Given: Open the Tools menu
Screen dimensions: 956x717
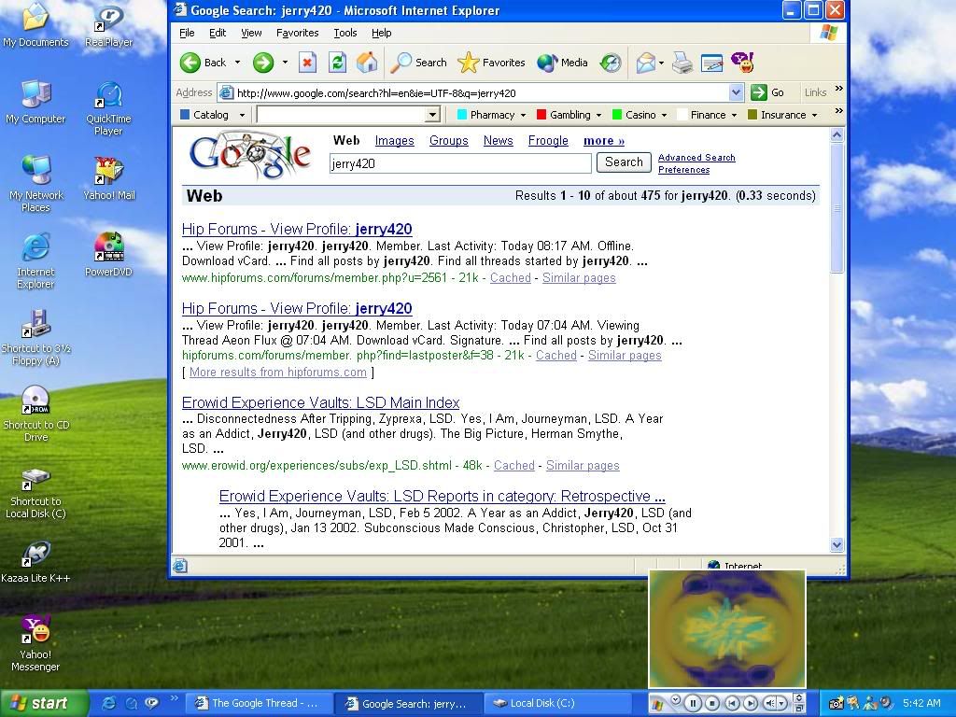Looking at the screenshot, I should coord(345,33).
